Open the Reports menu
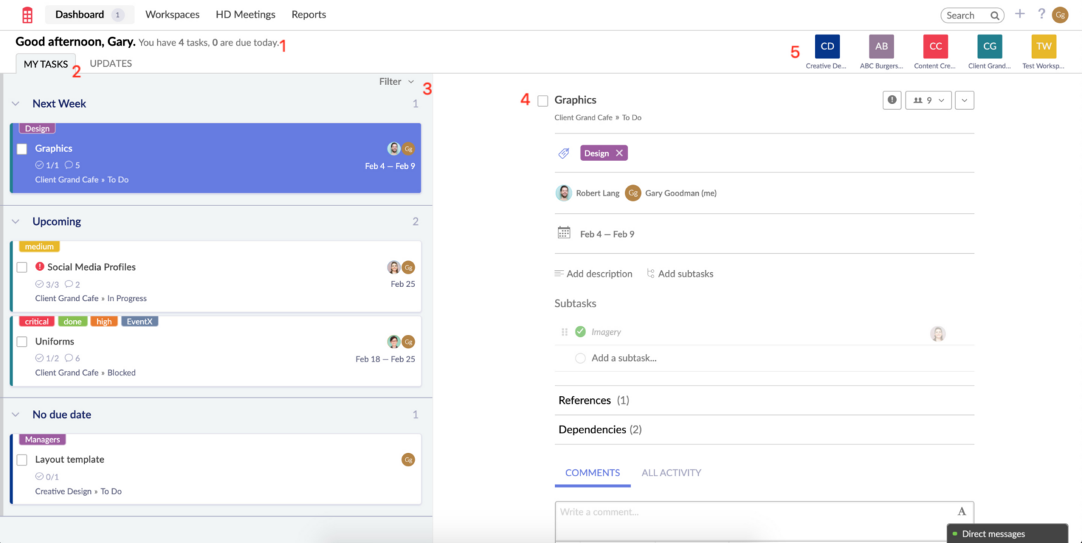This screenshot has height=543, width=1082. coord(308,14)
